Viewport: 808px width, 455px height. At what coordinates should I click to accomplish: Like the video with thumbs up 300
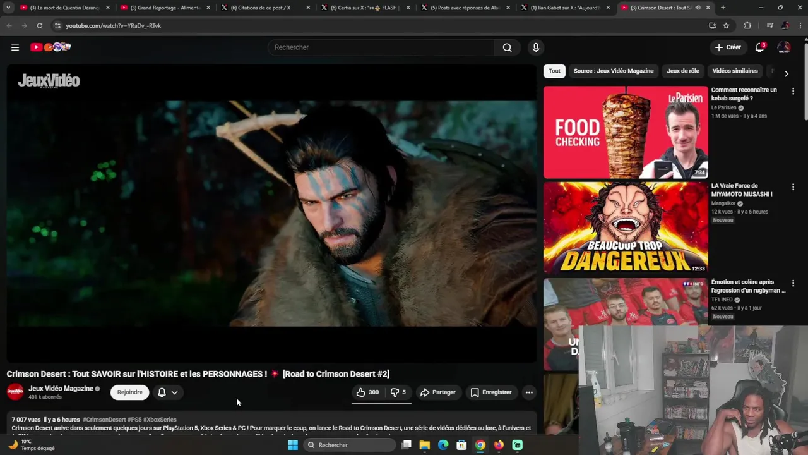coord(367,392)
